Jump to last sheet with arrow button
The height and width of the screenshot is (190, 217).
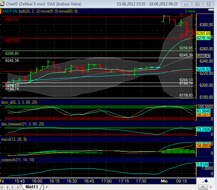tap(18, 187)
